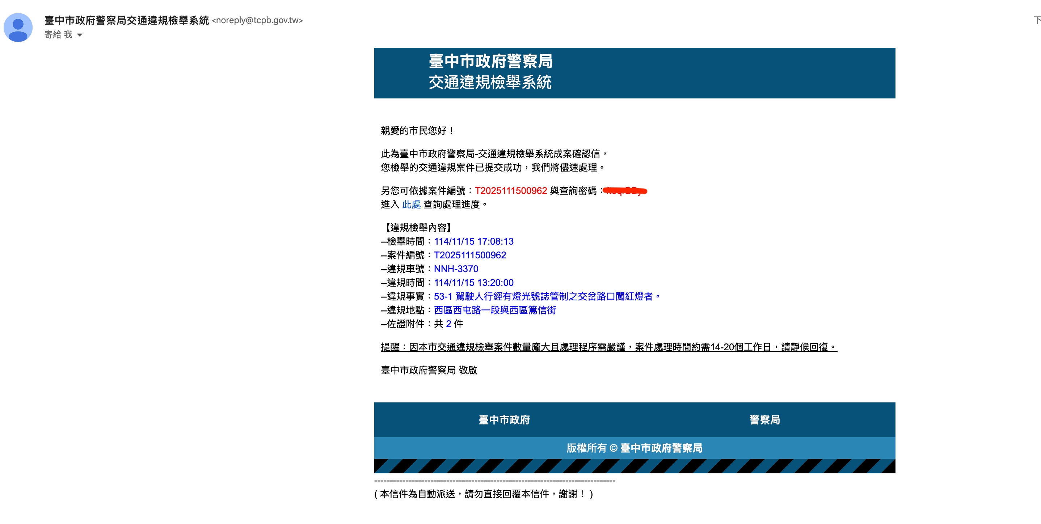1041x524 pixels.
Task: Expand the recipient details arrow beside 寄給 我
Action: (80, 35)
